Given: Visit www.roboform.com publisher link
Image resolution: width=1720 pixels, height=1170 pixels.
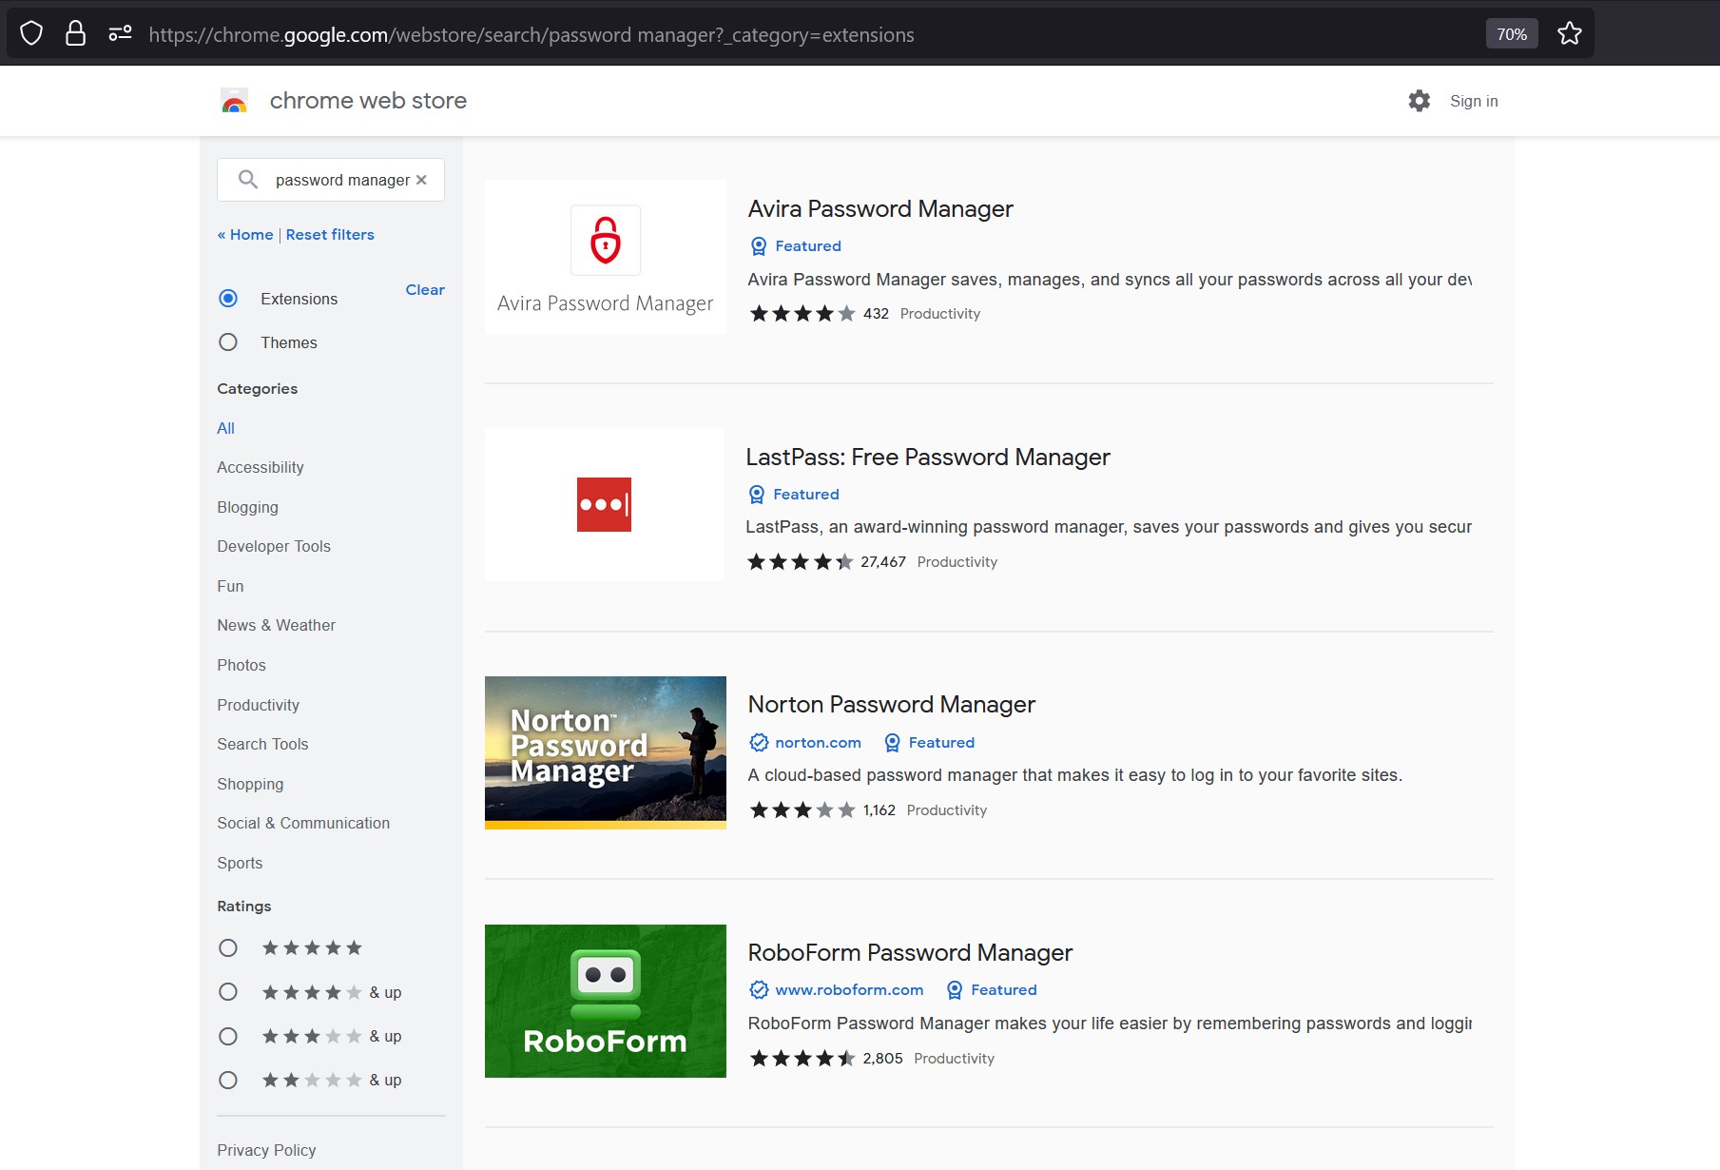Looking at the screenshot, I should point(849,989).
